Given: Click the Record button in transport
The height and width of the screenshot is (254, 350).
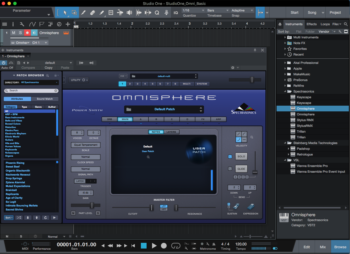Looking at the screenshot, I should [x=164, y=246].
